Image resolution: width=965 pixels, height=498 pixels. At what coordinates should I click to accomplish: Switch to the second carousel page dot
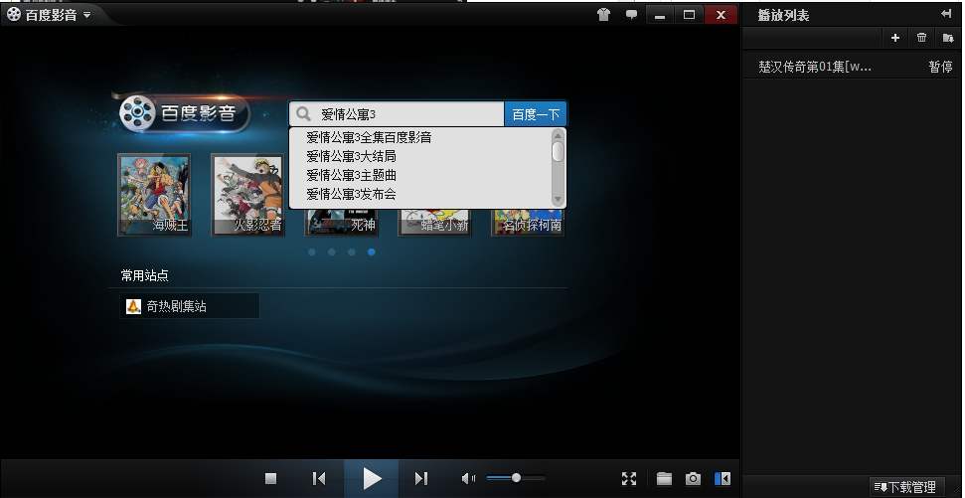click(x=332, y=251)
